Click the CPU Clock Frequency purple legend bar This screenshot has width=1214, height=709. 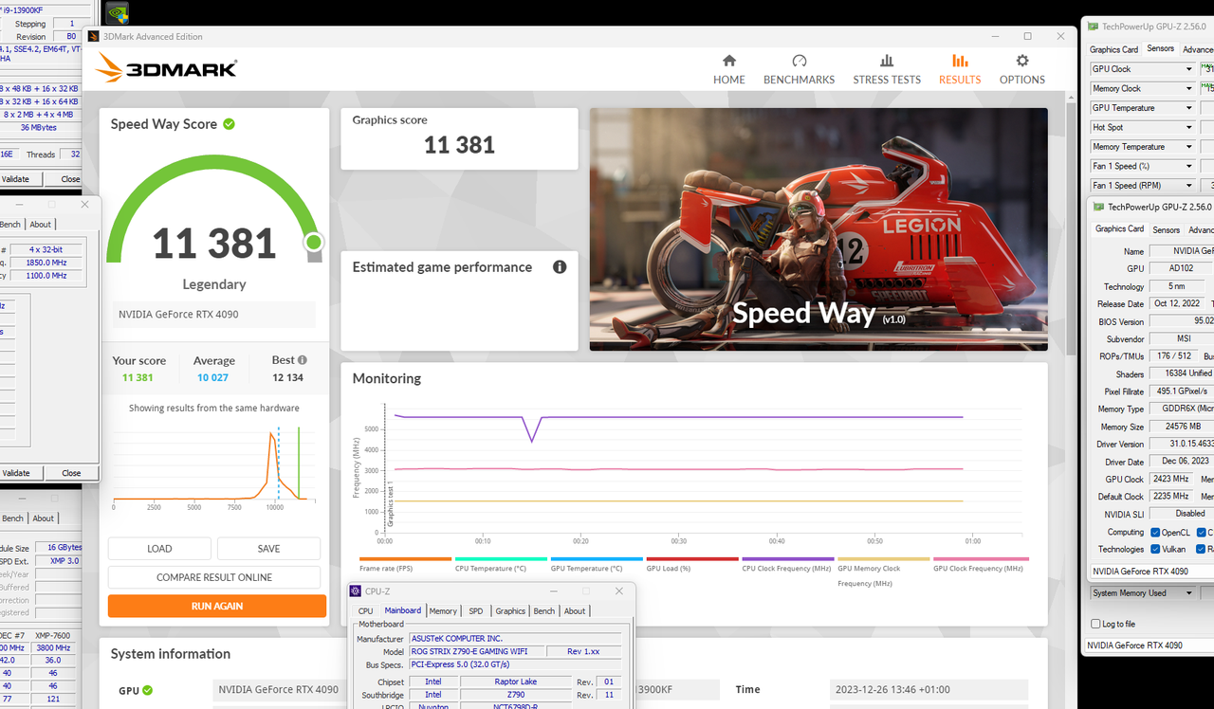pyautogui.click(x=789, y=559)
